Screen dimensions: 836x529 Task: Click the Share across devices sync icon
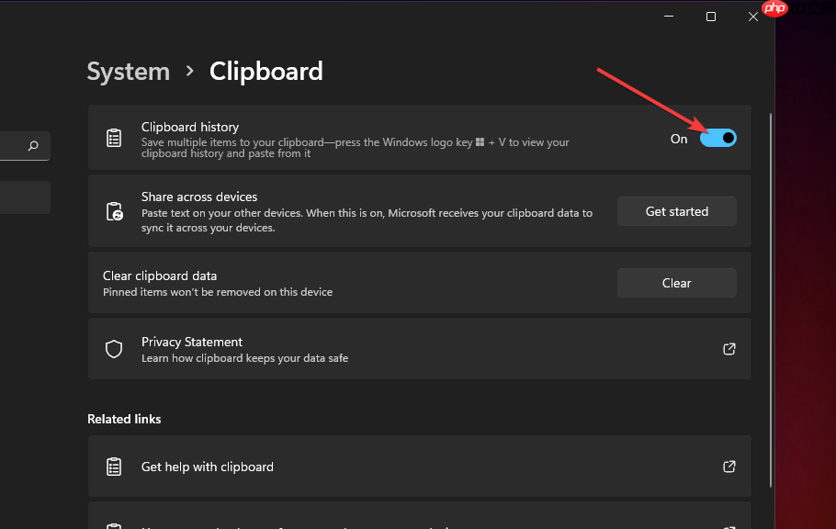tap(114, 211)
